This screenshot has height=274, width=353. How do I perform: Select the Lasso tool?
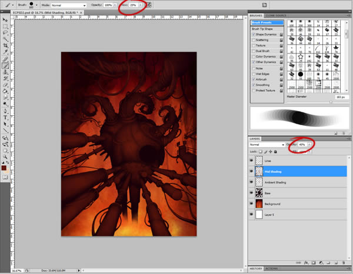tap(5, 33)
